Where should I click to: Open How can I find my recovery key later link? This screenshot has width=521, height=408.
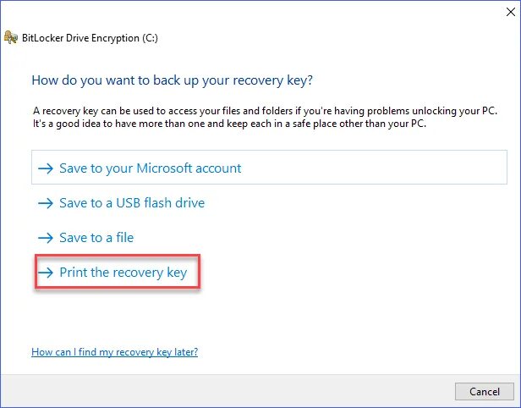point(114,351)
